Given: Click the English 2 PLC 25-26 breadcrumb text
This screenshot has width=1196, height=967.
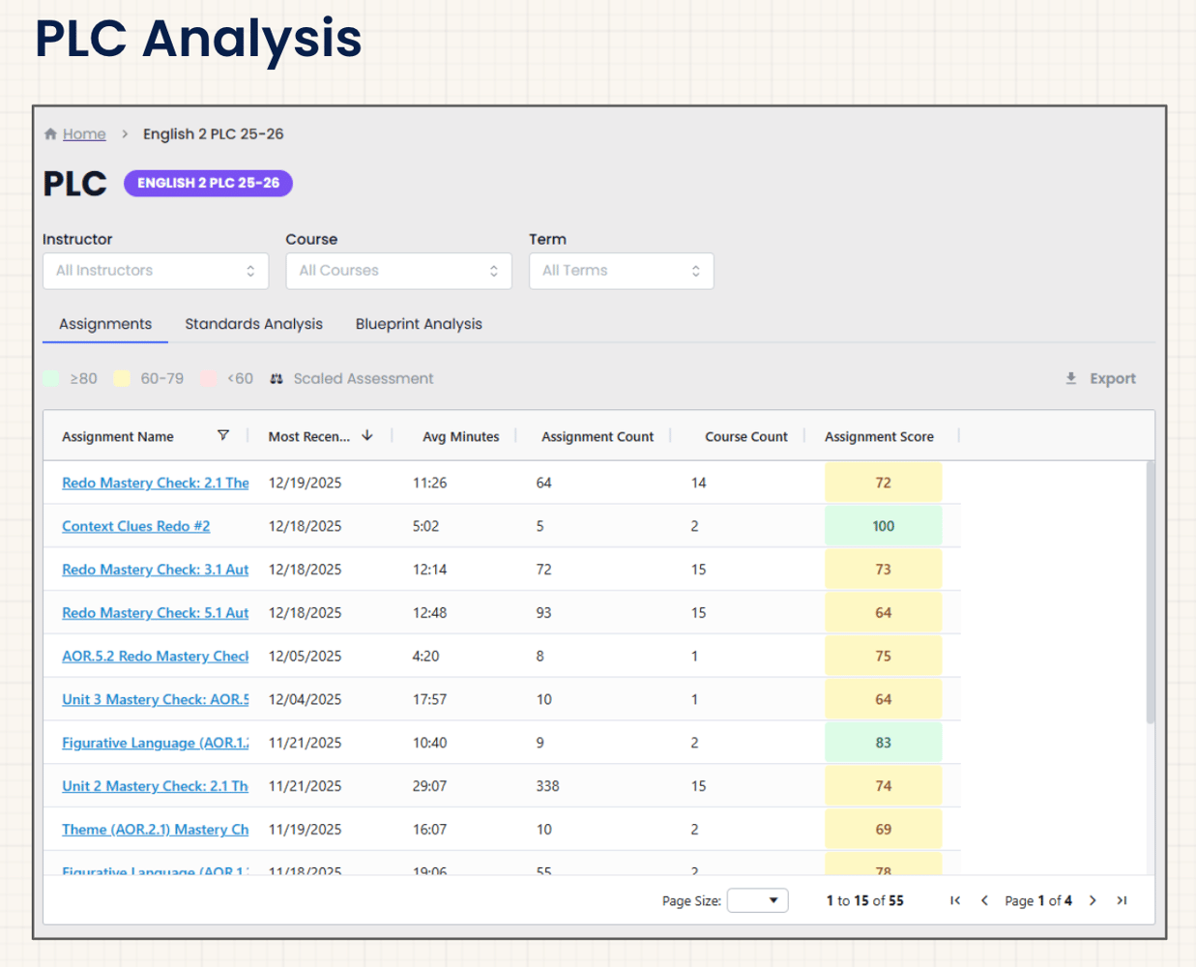Looking at the screenshot, I should click(214, 134).
